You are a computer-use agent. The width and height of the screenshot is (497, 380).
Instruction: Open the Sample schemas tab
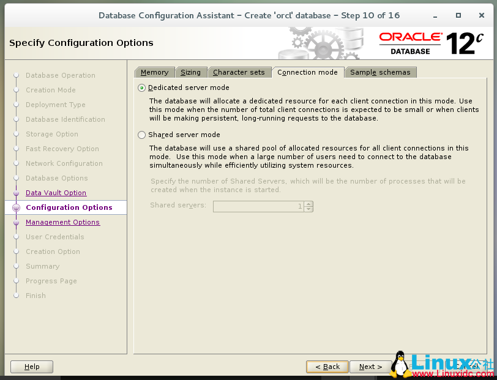point(380,72)
